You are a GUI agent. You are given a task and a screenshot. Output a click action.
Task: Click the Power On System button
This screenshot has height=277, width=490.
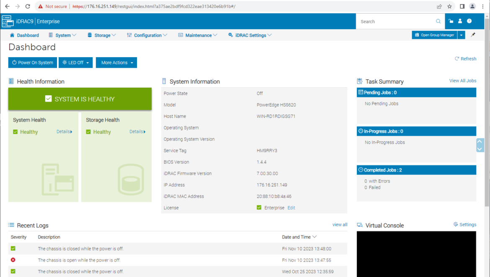pos(33,63)
